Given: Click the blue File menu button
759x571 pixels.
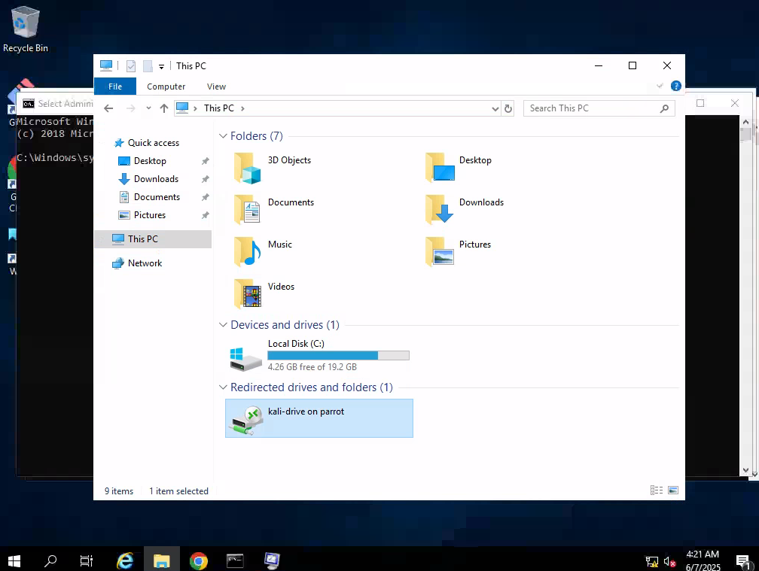Looking at the screenshot, I should (115, 87).
